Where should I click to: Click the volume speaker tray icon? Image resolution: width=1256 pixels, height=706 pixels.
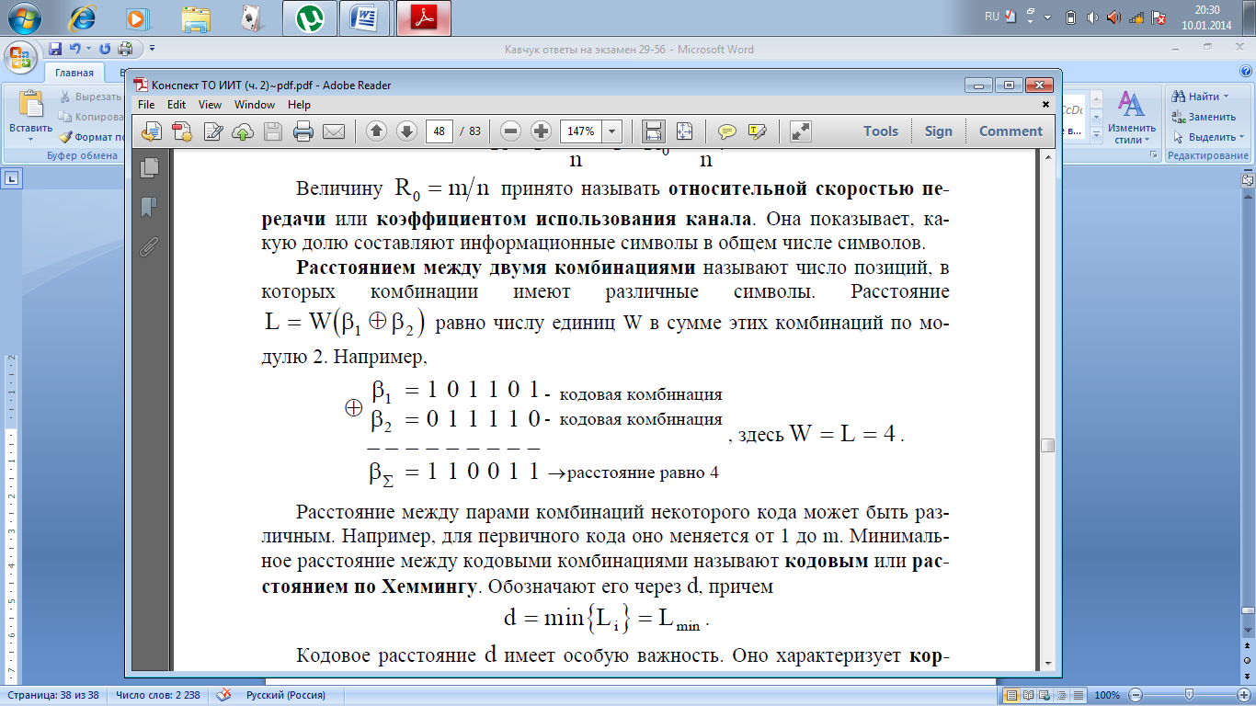click(1092, 17)
